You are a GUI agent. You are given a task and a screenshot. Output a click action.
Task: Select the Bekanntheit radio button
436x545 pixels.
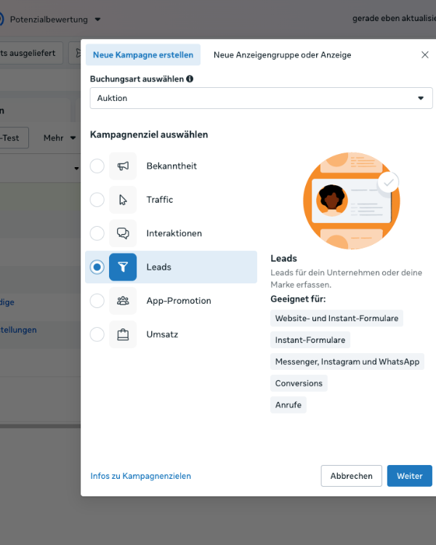click(97, 166)
